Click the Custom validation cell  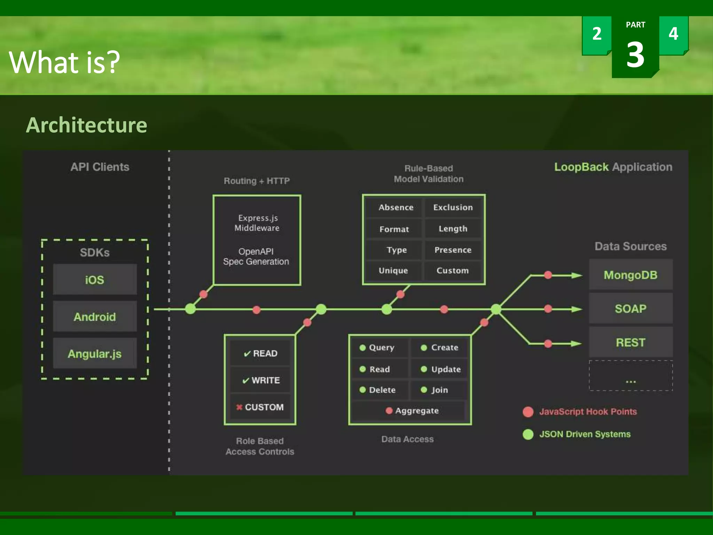pos(453,271)
